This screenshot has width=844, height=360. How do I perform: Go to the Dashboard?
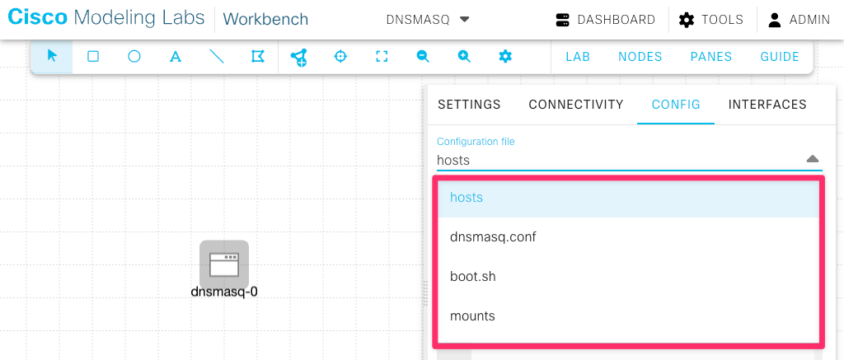coord(617,20)
